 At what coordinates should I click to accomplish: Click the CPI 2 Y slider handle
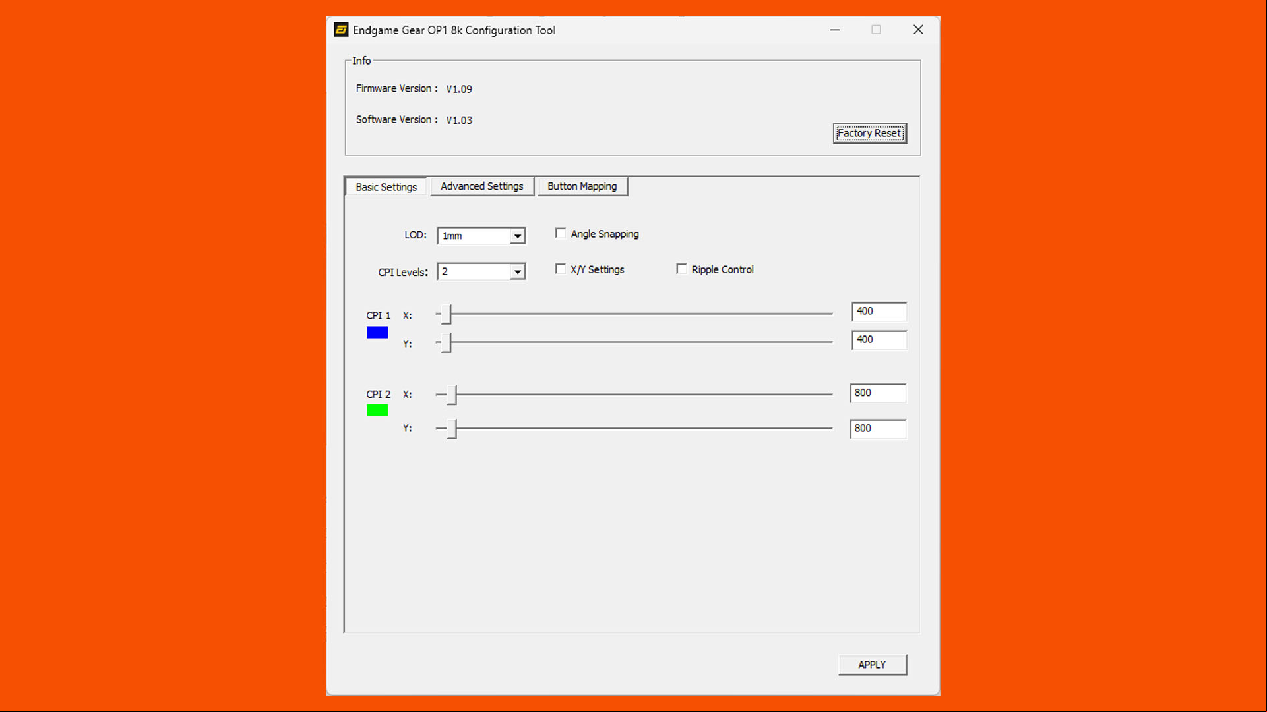452,429
